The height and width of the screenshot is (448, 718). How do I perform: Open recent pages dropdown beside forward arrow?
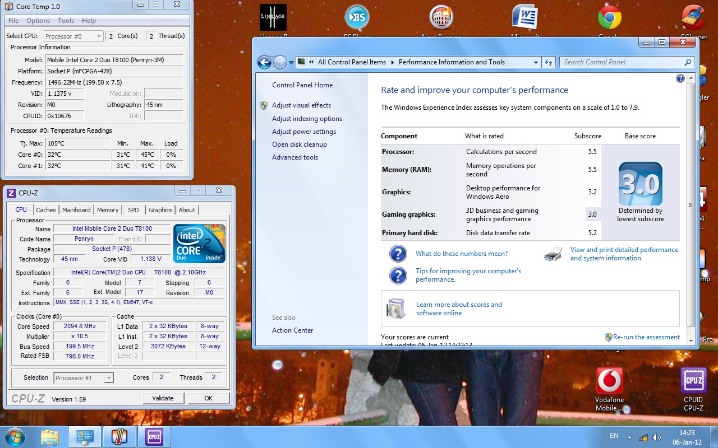pyautogui.click(x=291, y=63)
